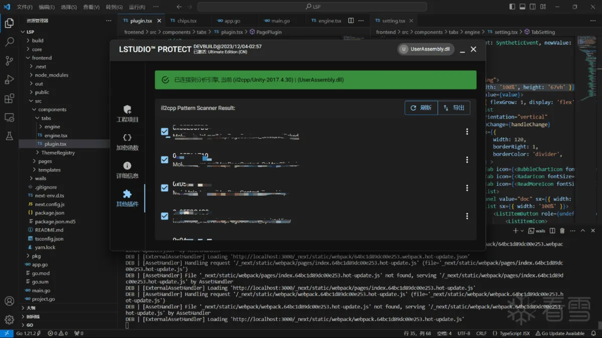Toggle bottom panel layout icon in title bar
602x338 pixels.
point(522,7)
